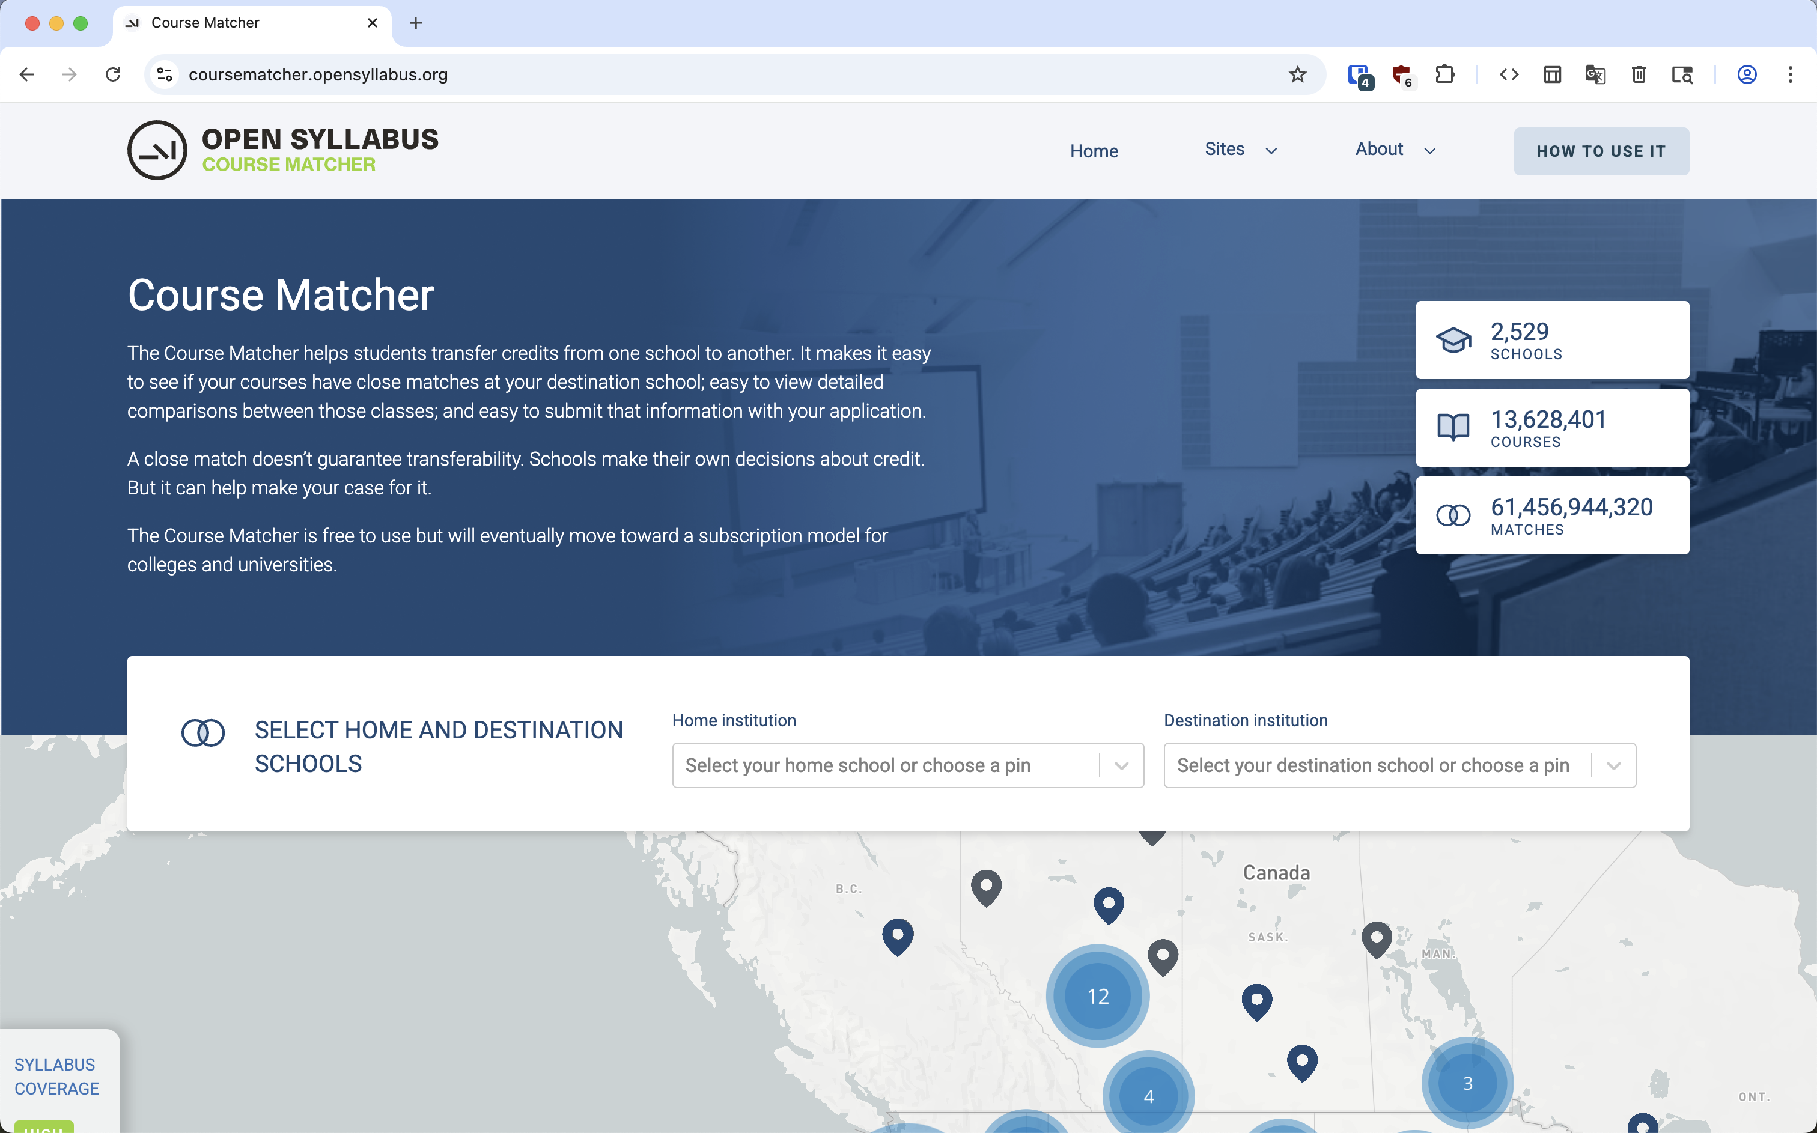Click the code brackets extension icon
The image size is (1817, 1133).
tap(1509, 74)
